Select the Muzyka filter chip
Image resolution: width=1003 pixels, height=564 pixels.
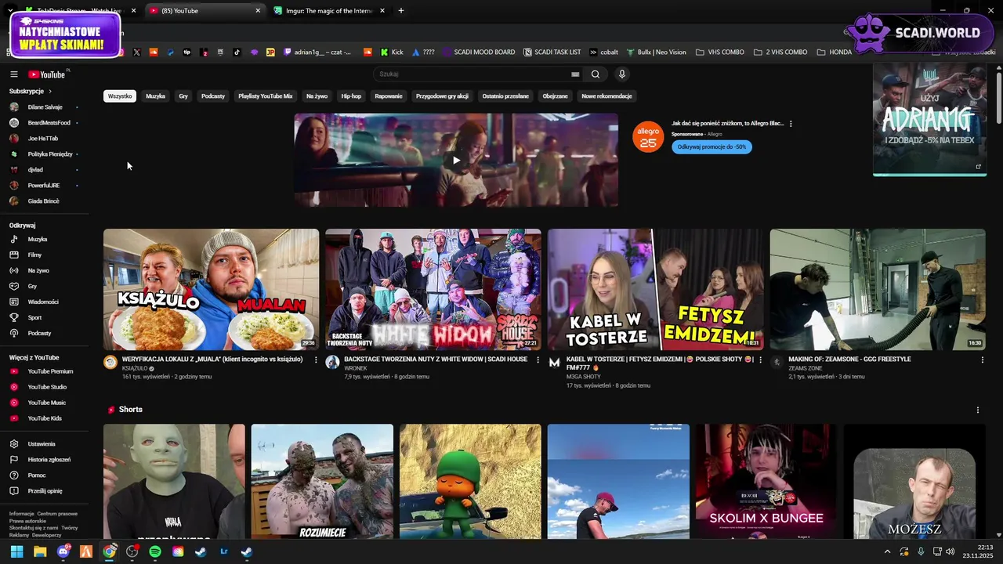[155, 96]
